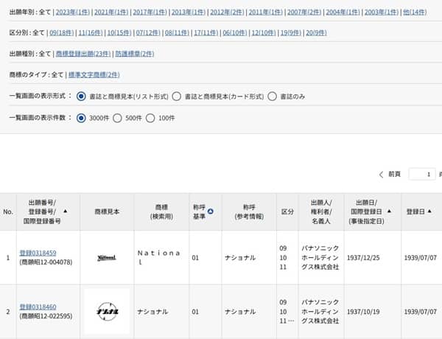Choose 100件 per page
Image resolution: width=442 pixels, height=339 pixels.
(x=150, y=118)
